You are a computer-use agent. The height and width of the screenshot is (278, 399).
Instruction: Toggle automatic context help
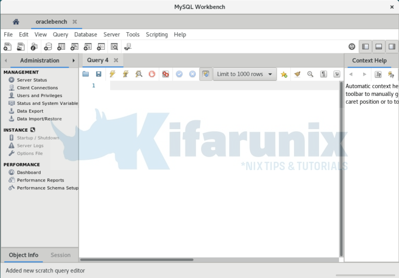coord(391,74)
